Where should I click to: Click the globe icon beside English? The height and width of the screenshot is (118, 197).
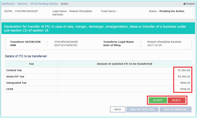pyautogui.click(x=185, y=4)
